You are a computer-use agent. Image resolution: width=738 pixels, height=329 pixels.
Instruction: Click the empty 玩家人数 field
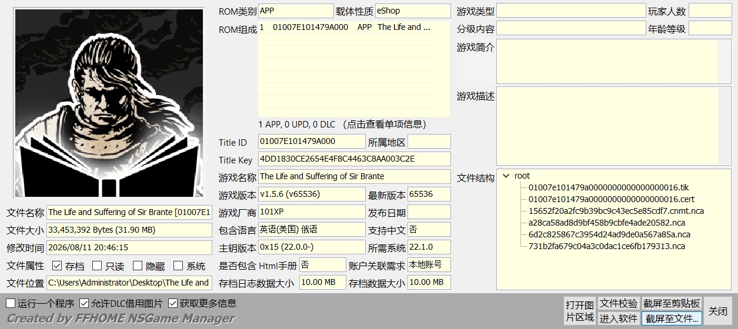pyautogui.click(x=710, y=11)
